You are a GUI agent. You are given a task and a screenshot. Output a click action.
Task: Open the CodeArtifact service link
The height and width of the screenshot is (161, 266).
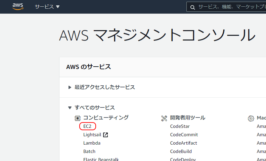184,143
